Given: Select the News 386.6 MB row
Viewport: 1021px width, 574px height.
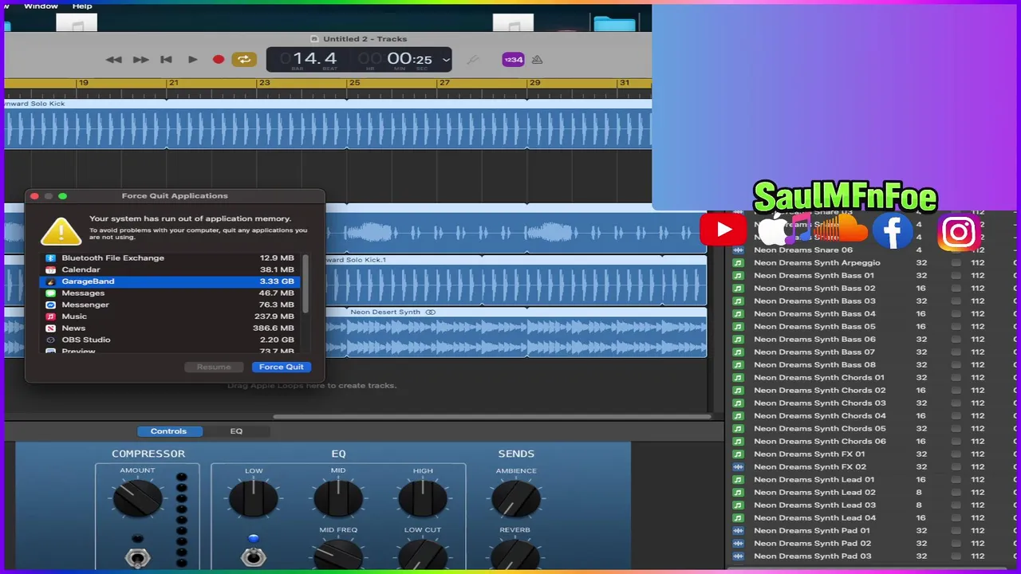Looking at the screenshot, I should click(x=171, y=328).
